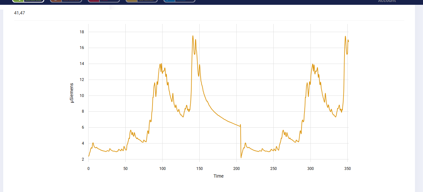The height and width of the screenshot is (192, 423).
Task: Click the green Skin Response badge icon
Action: [18, 1]
